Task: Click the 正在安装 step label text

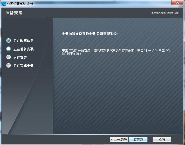Action: (x=20, y=57)
